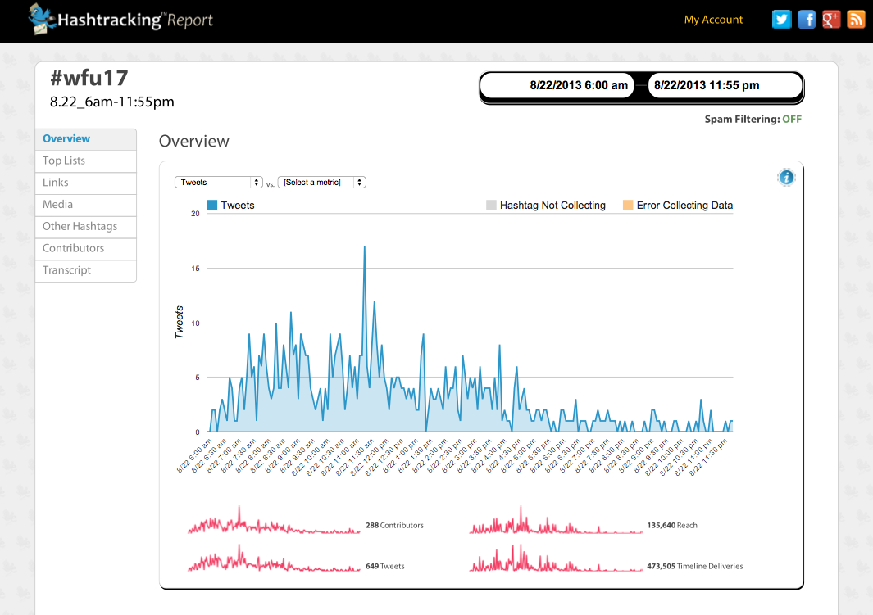Toggle Spam Filtering OFF status

791,119
